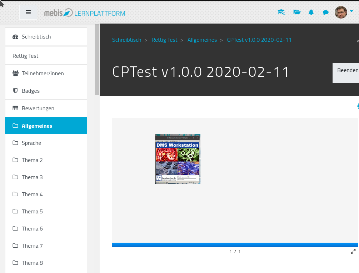Viewport: 359px width, 273px height.
Task: Click the Thema 5 folder icon
Action: [x=15, y=212]
